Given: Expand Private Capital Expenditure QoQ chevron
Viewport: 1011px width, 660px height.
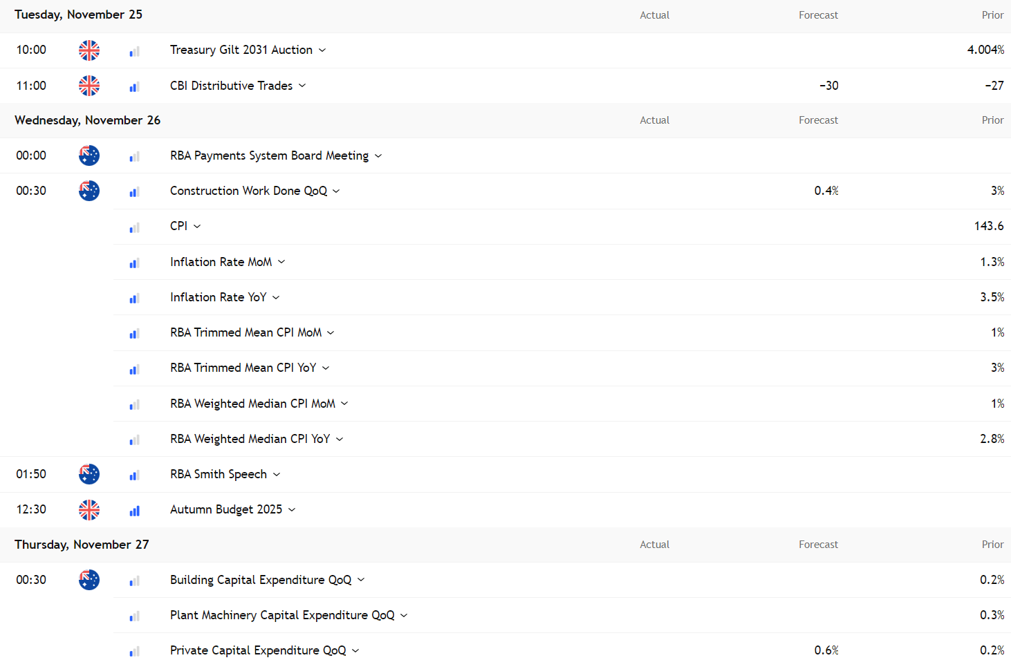Looking at the screenshot, I should tap(355, 651).
